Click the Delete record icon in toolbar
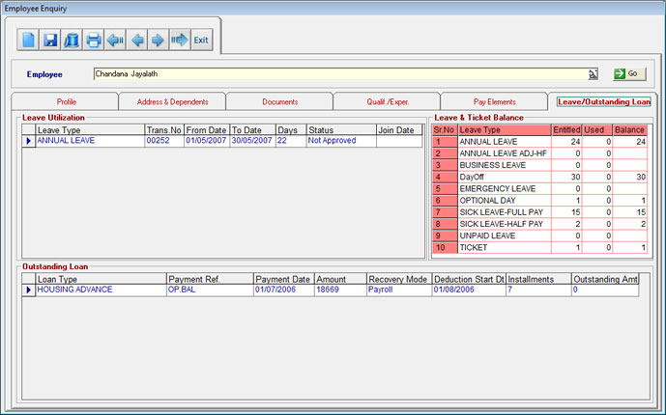The width and height of the screenshot is (666, 415). [72, 40]
